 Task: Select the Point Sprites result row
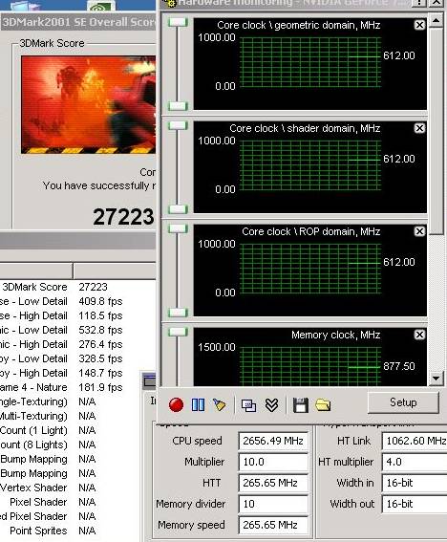coord(71,531)
